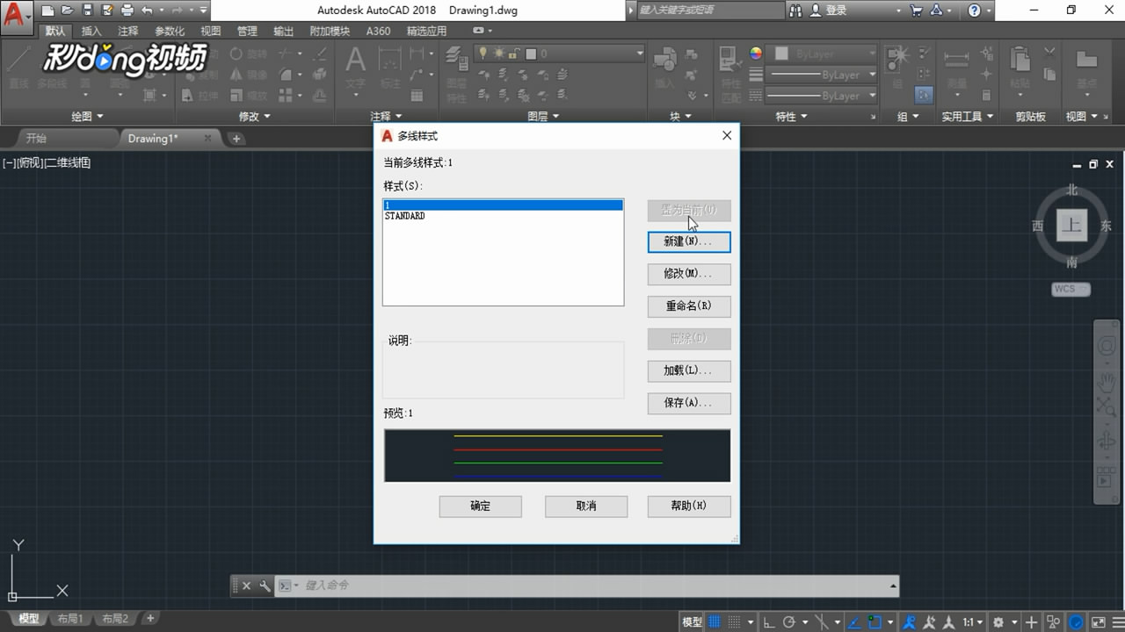Click the Help question mark icon
Screen dimensions: 1125x632
[974, 11]
